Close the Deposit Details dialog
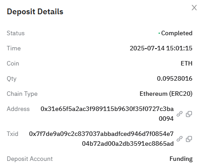Viewport: 201px width, 168px height. (194, 8)
